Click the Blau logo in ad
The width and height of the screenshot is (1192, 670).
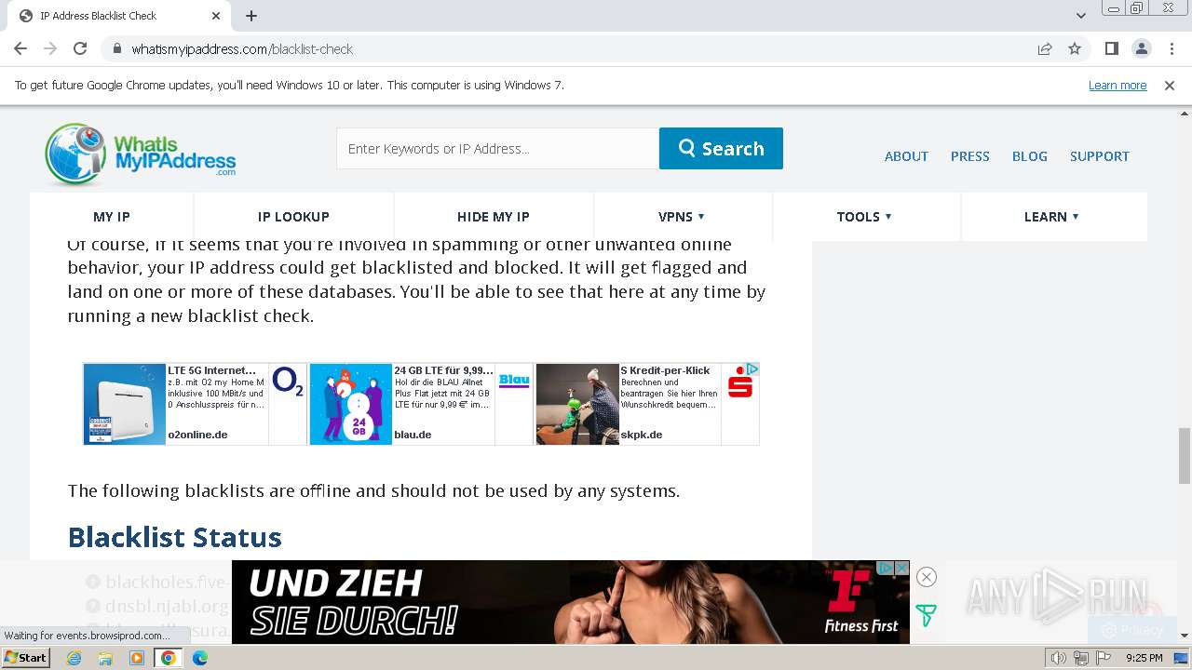(x=514, y=381)
